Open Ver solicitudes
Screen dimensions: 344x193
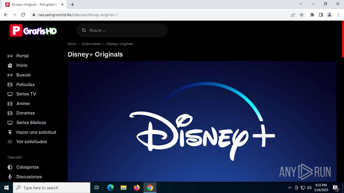(x=32, y=142)
